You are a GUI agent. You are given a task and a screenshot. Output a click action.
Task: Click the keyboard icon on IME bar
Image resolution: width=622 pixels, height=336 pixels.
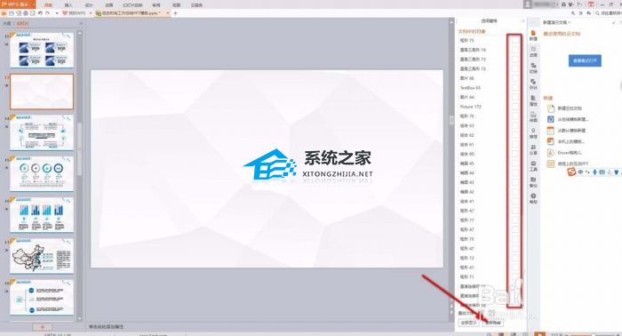tap(602, 172)
